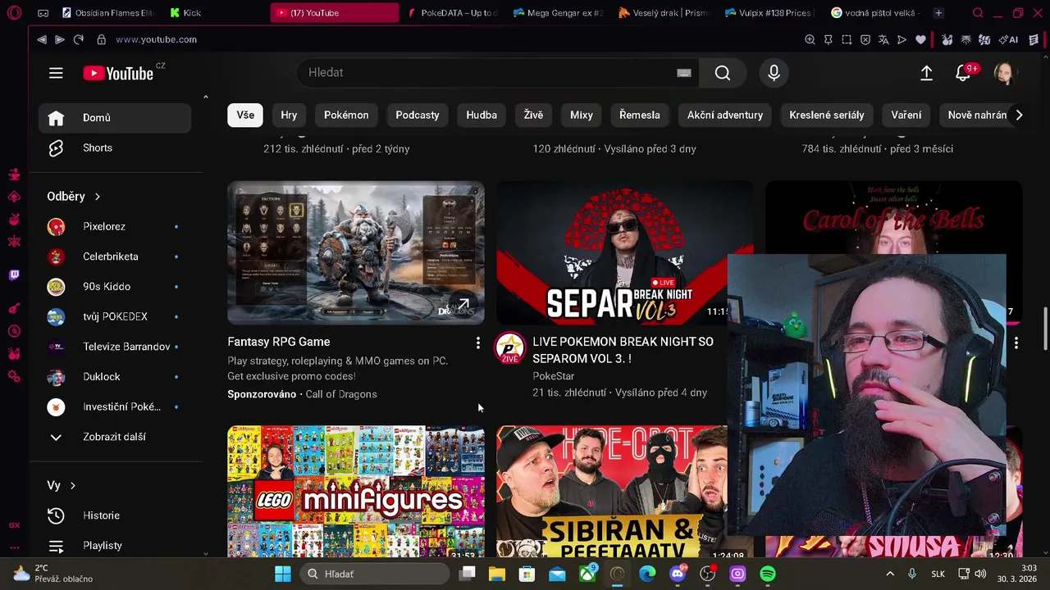This screenshot has height=590, width=1050.
Task: Show next category chips with right arrow
Action: (x=1019, y=116)
